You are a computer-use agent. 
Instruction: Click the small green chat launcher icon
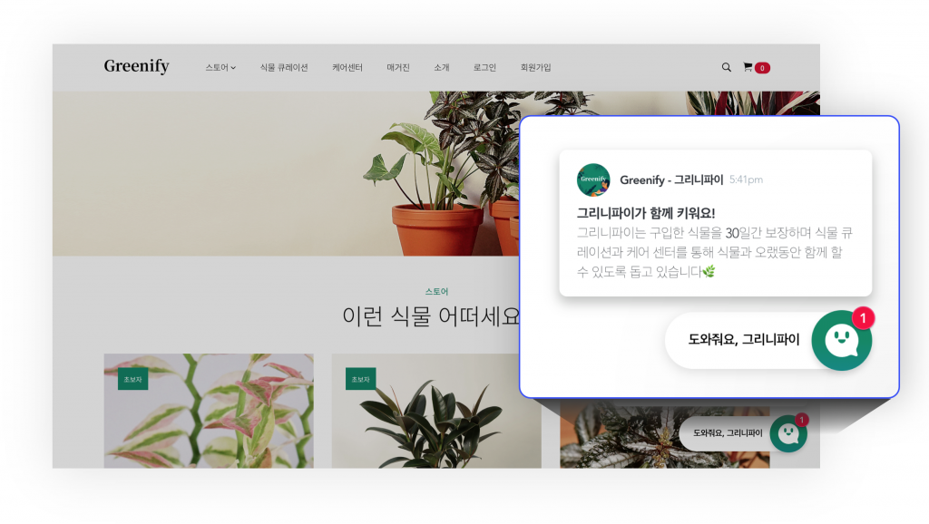coord(788,433)
